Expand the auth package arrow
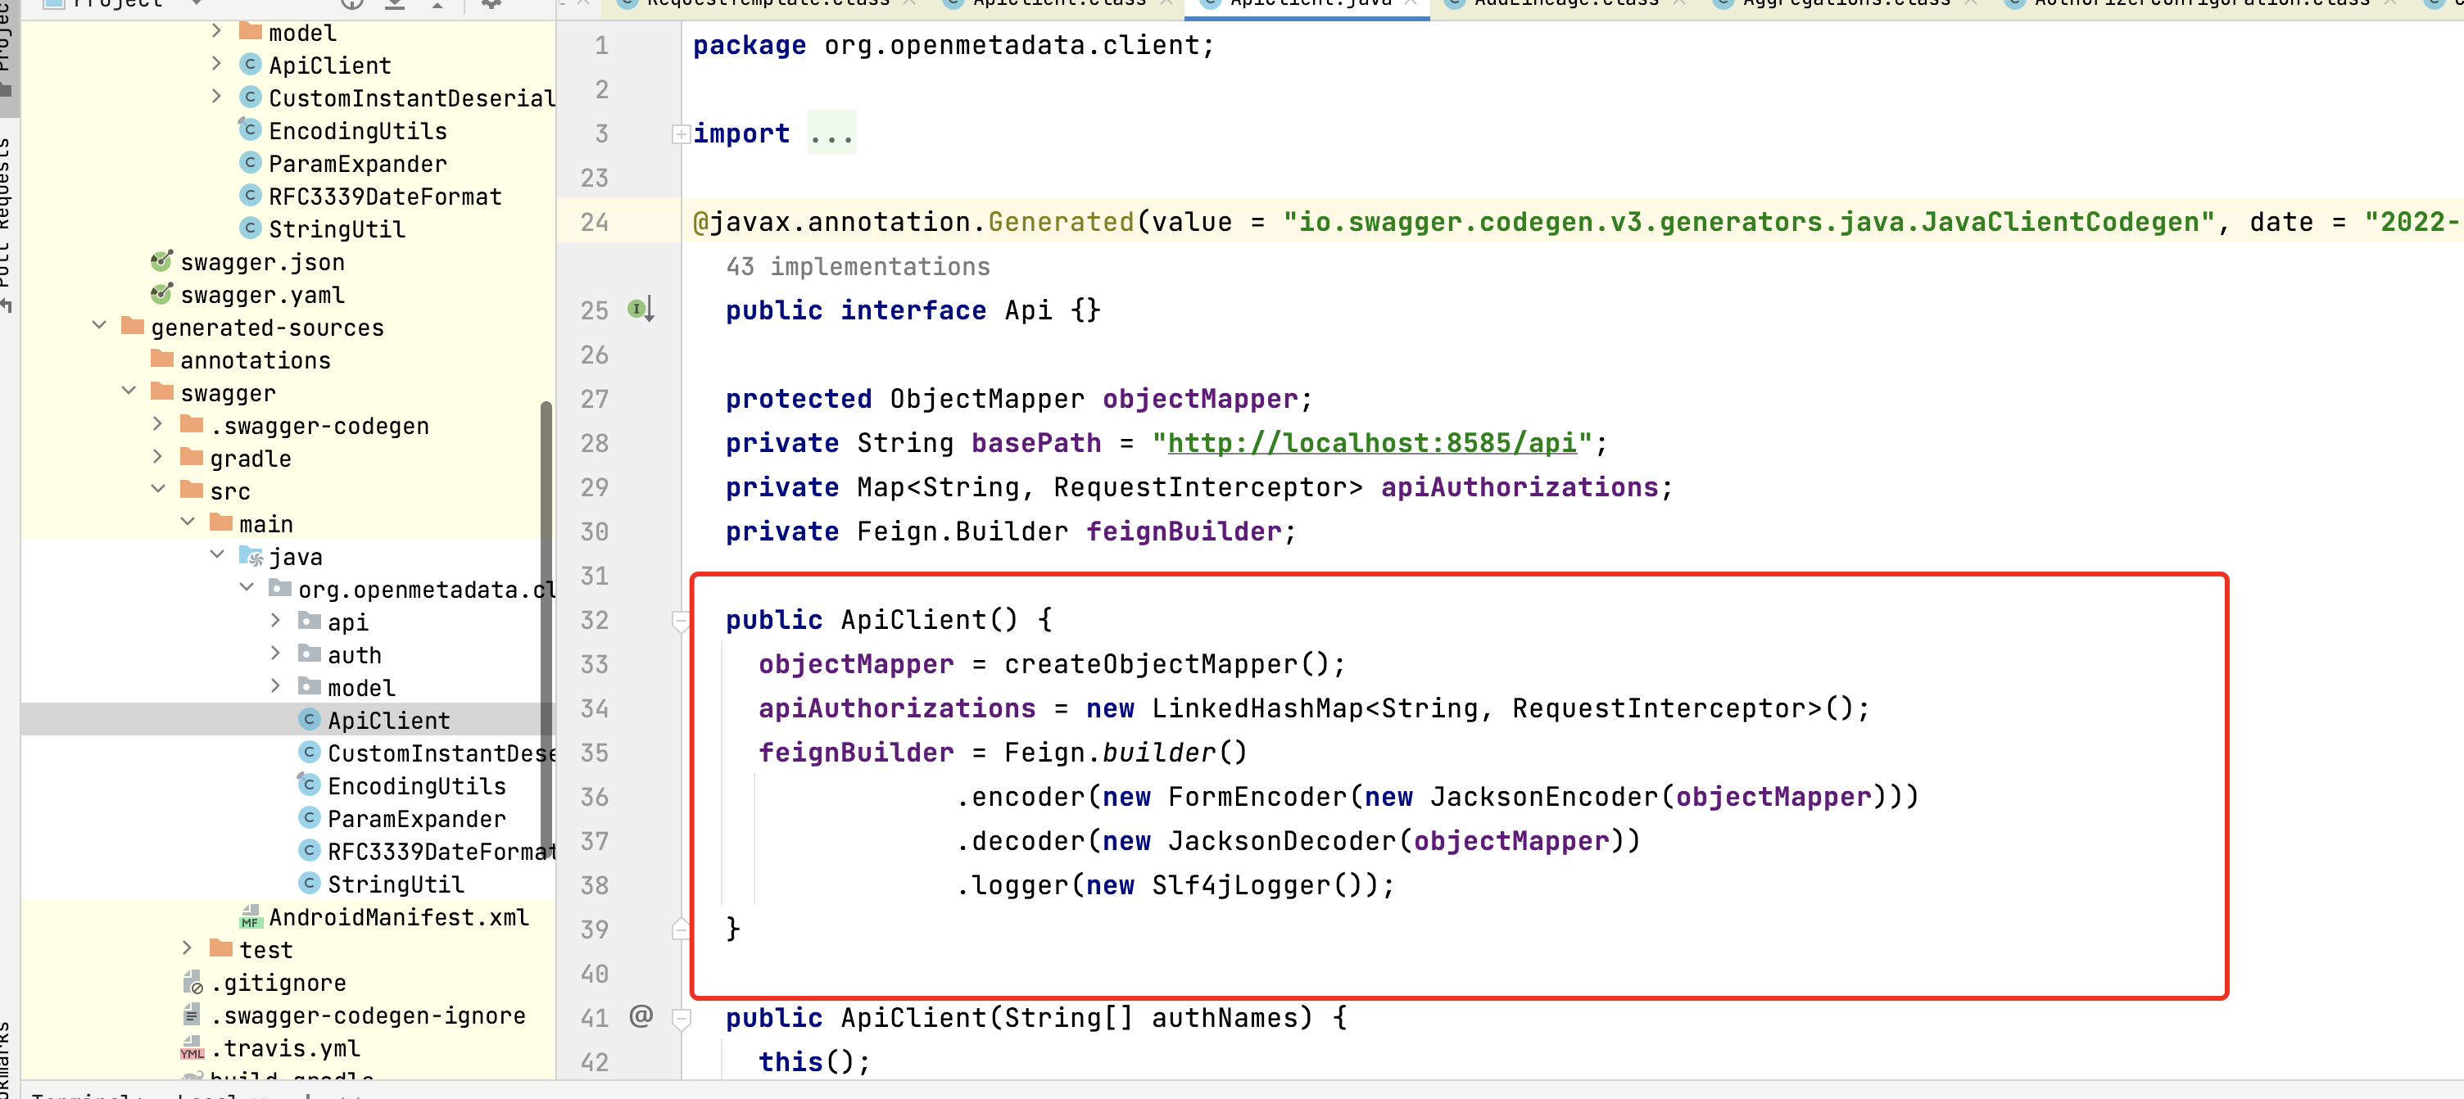 point(276,653)
